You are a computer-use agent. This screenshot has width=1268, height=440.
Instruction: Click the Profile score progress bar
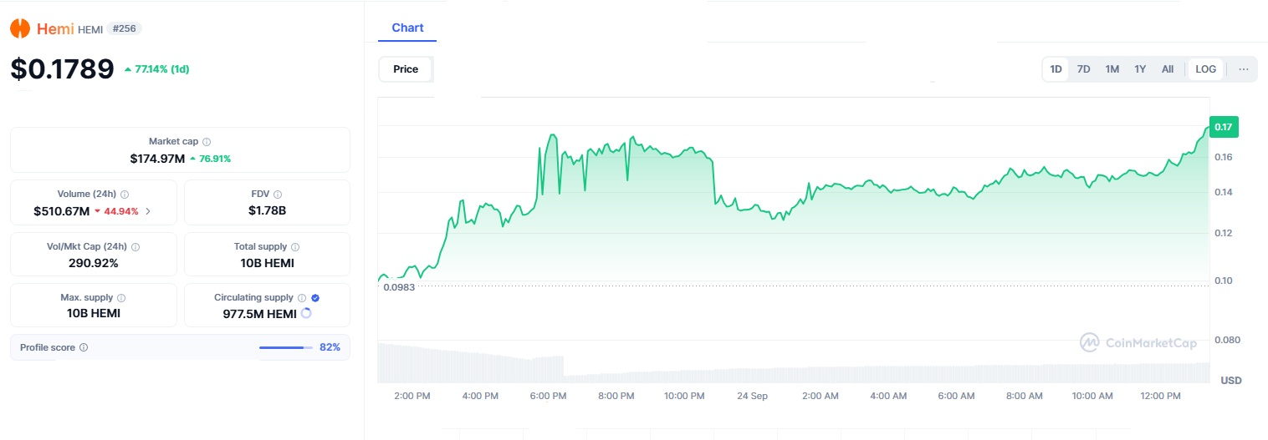[x=286, y=347]
